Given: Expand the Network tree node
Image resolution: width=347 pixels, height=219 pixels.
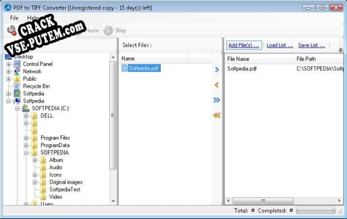Looking at the screenshot, I should pos(8,71).
